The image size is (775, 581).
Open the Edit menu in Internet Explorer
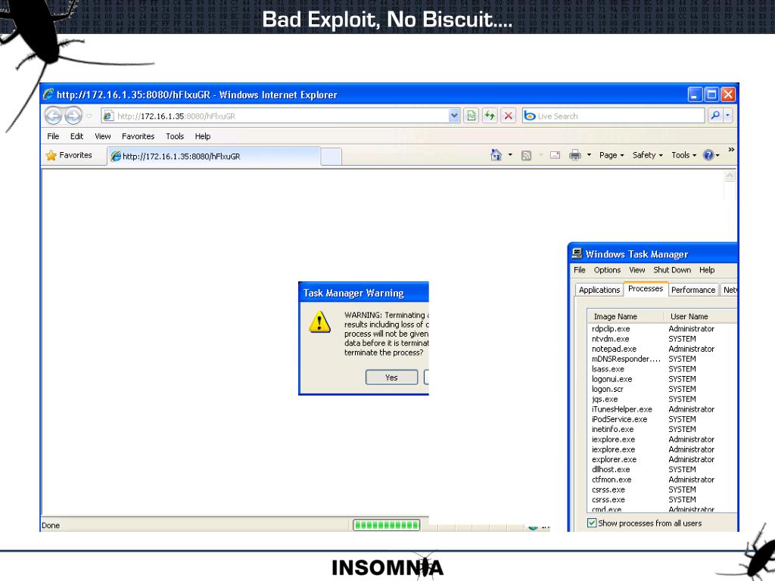coord(76,136)
